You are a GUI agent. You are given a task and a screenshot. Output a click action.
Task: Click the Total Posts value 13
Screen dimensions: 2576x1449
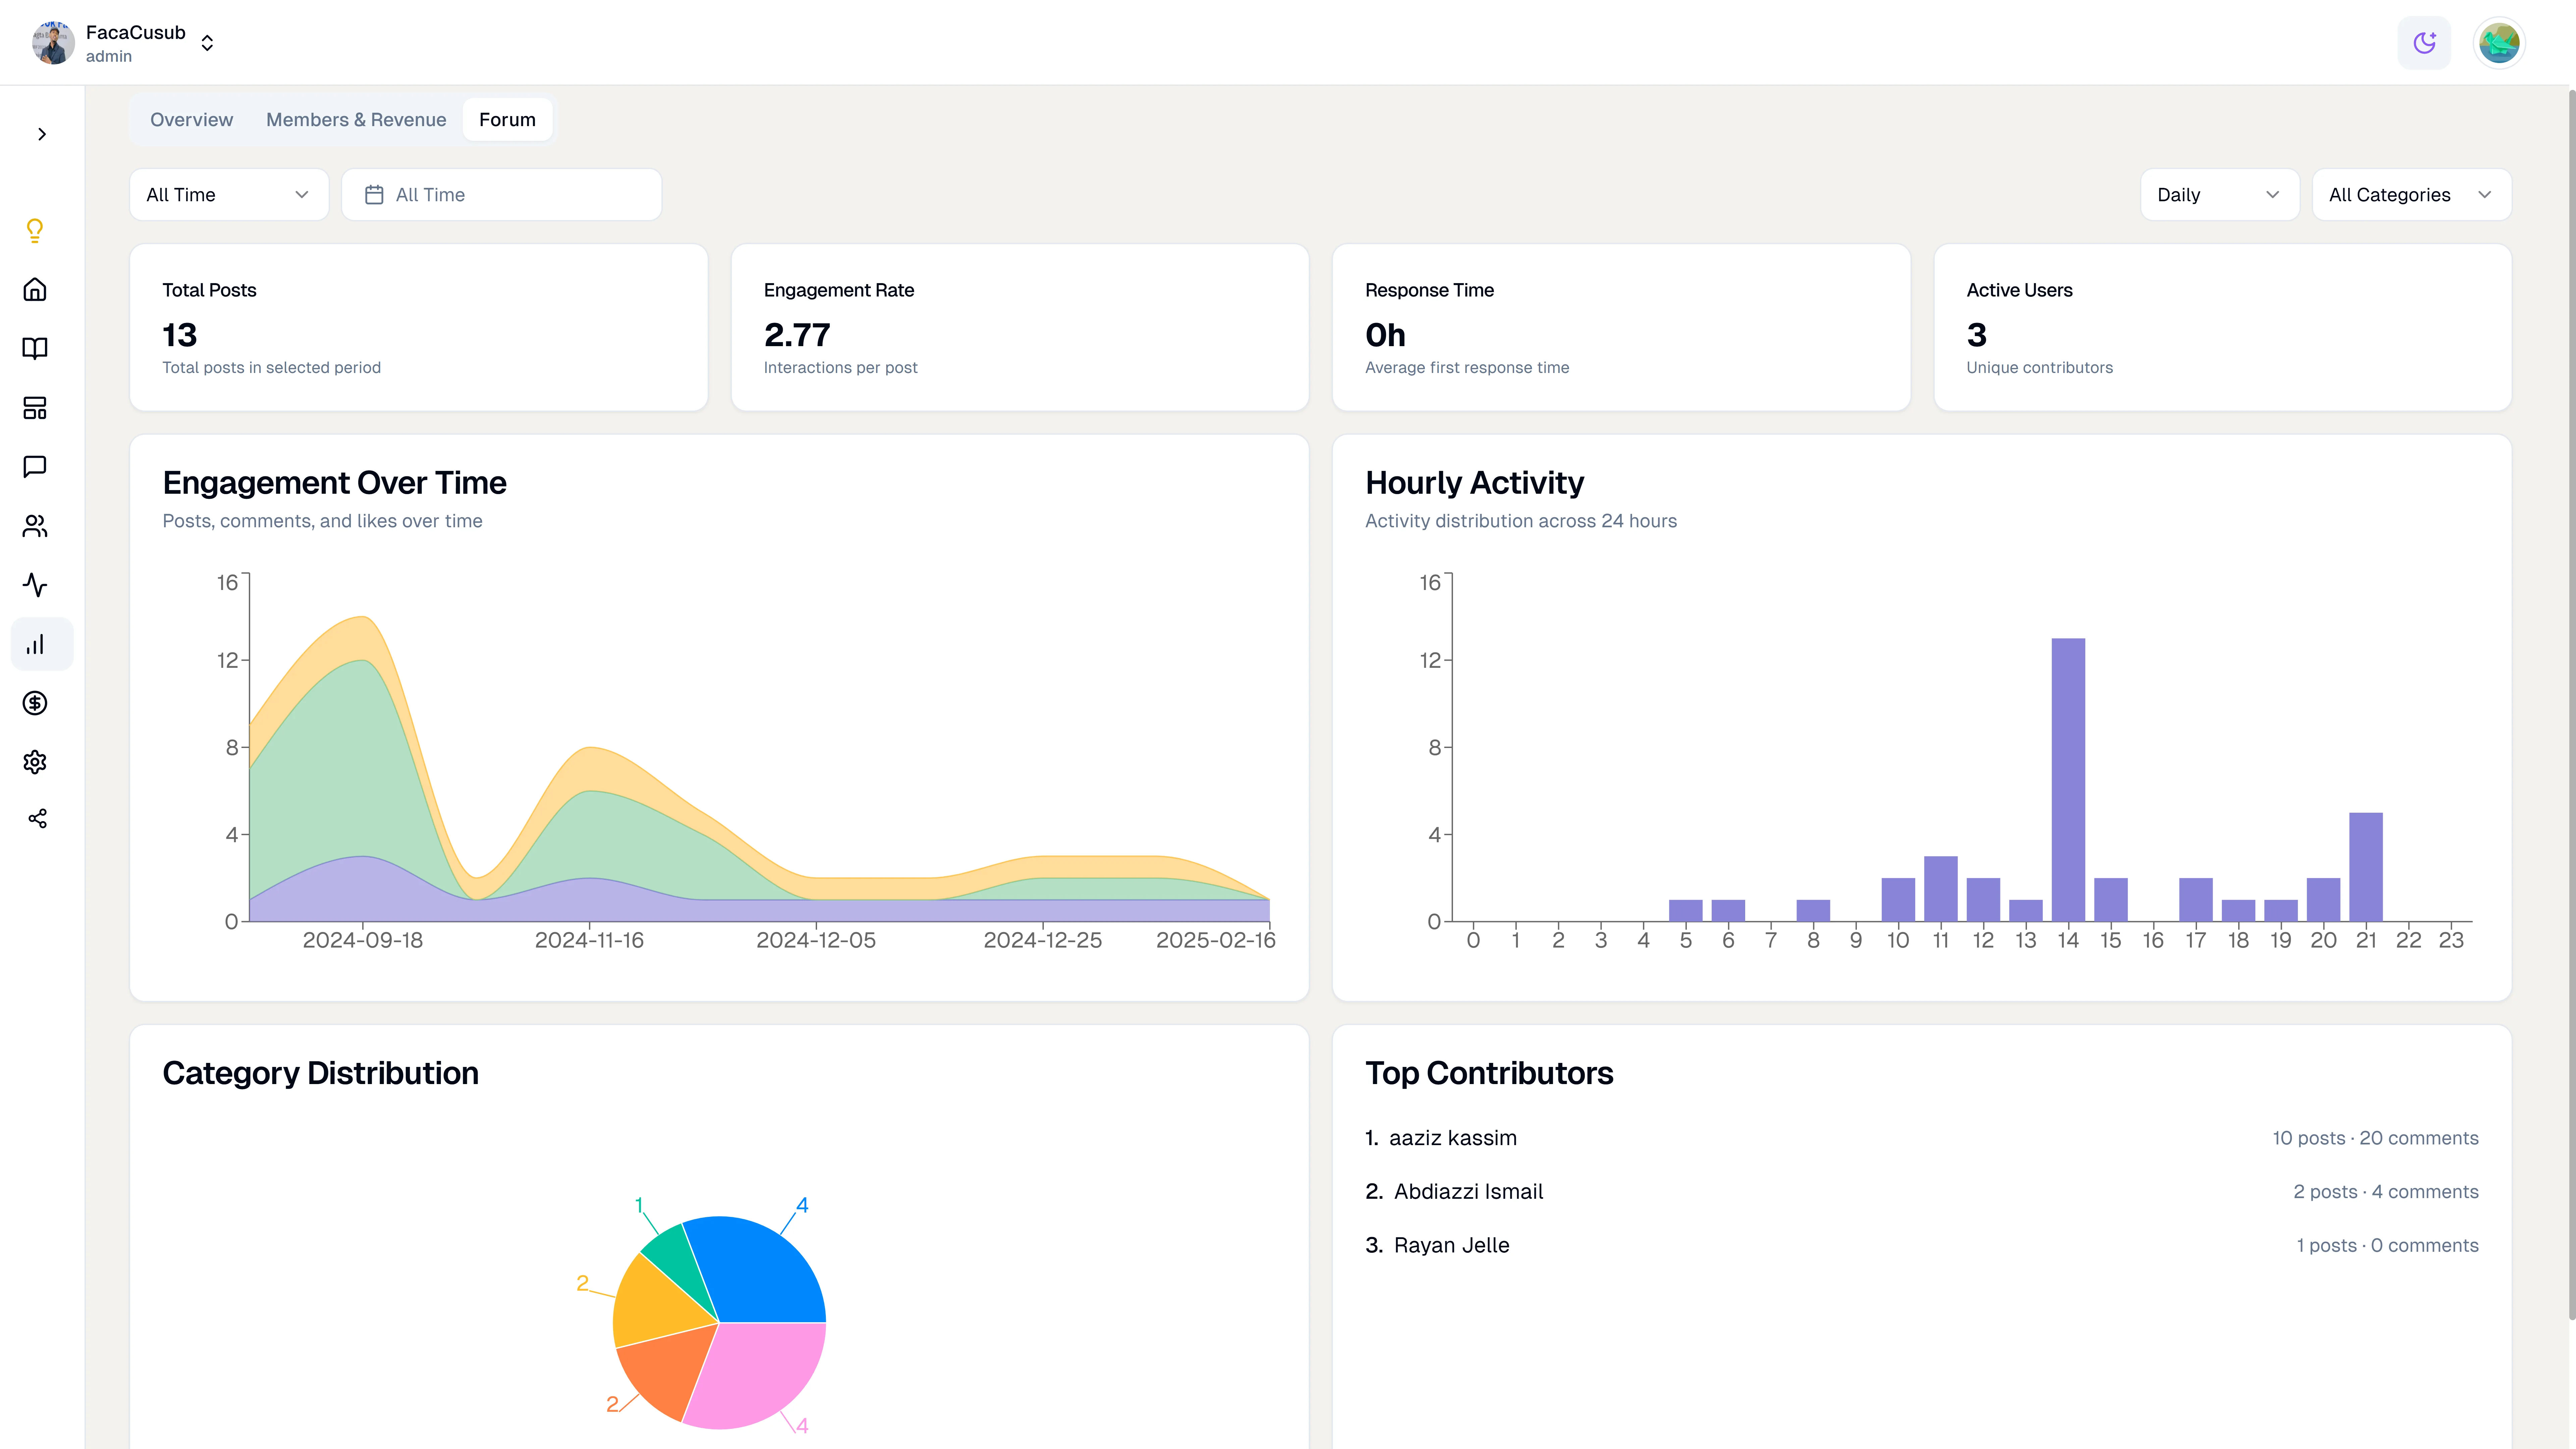180,335
